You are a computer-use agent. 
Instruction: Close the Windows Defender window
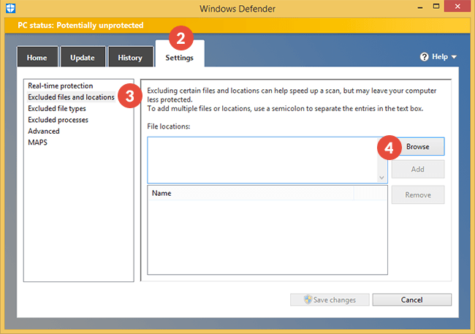(457, 6)
